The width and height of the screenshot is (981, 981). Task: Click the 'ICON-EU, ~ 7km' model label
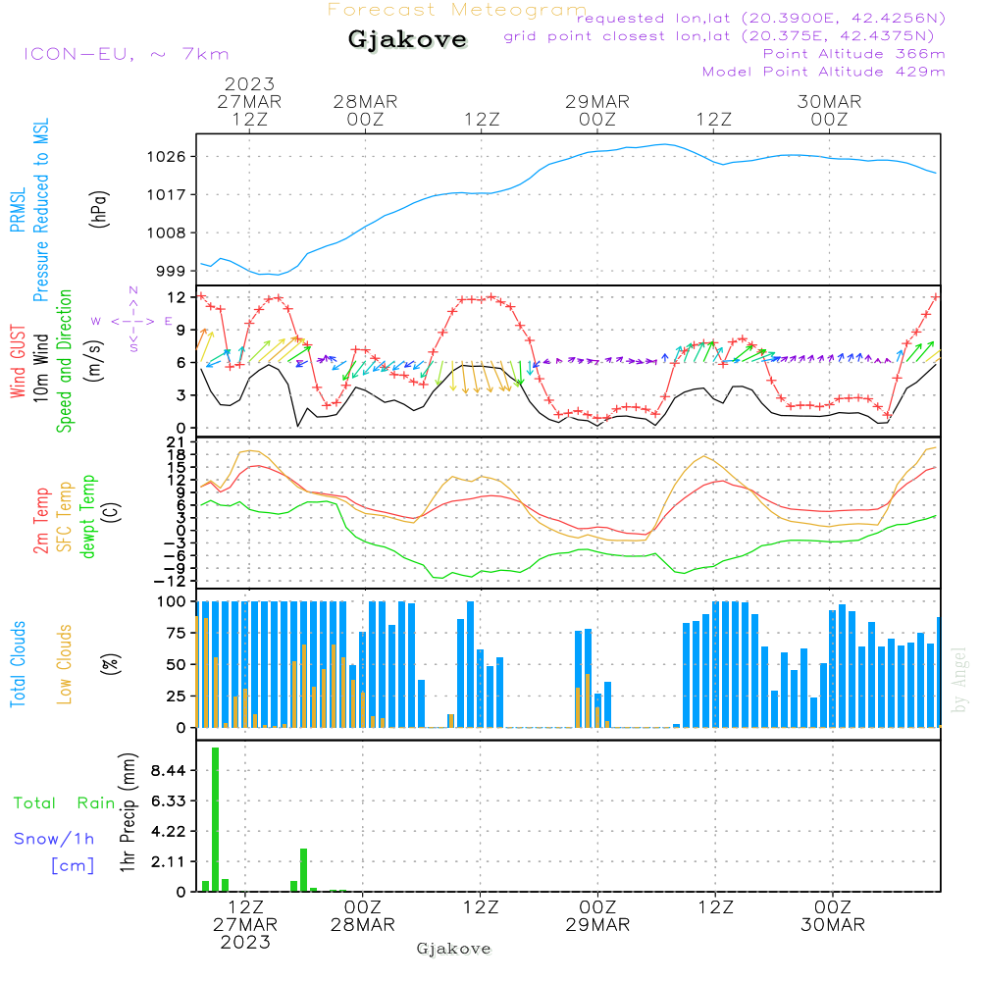point(127,54)
